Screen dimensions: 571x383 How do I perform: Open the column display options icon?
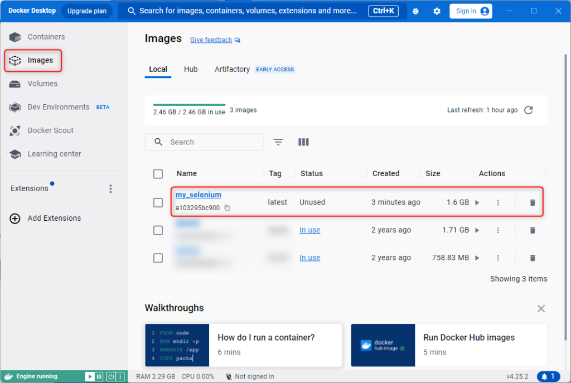(x=303, y=142)
